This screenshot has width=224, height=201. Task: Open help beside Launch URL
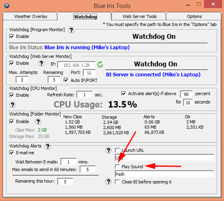coord(108,150)
